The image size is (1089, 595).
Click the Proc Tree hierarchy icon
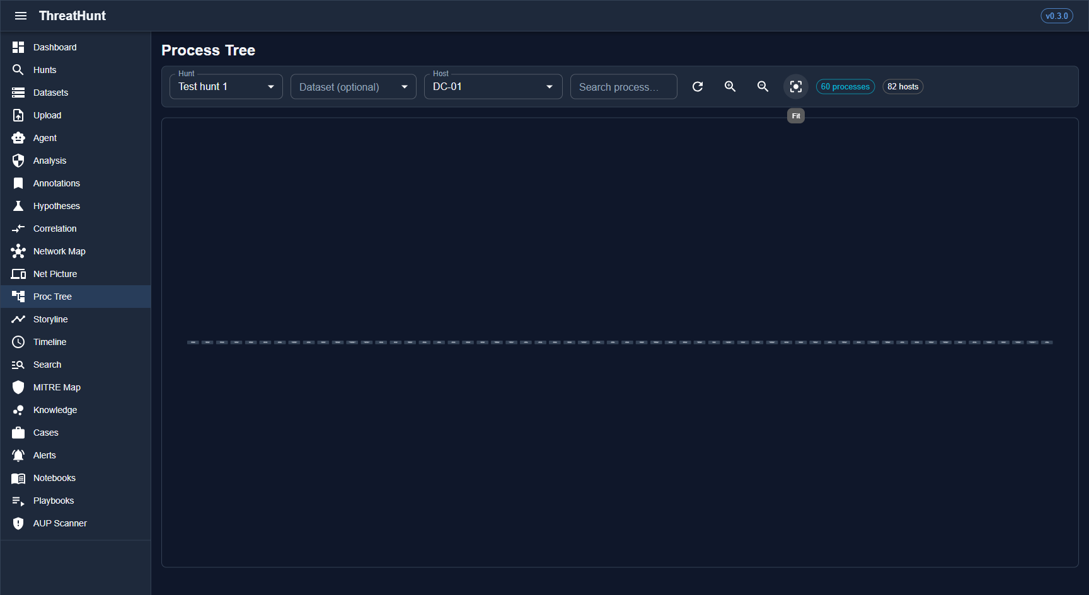[18, 297]
